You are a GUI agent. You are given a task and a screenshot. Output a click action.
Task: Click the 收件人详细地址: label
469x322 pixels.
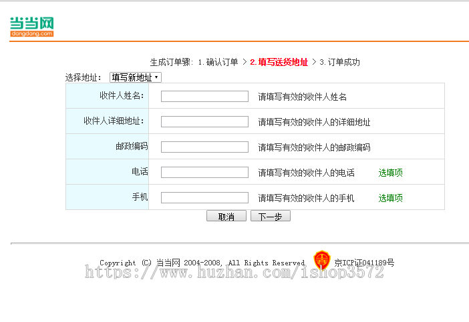114,121
